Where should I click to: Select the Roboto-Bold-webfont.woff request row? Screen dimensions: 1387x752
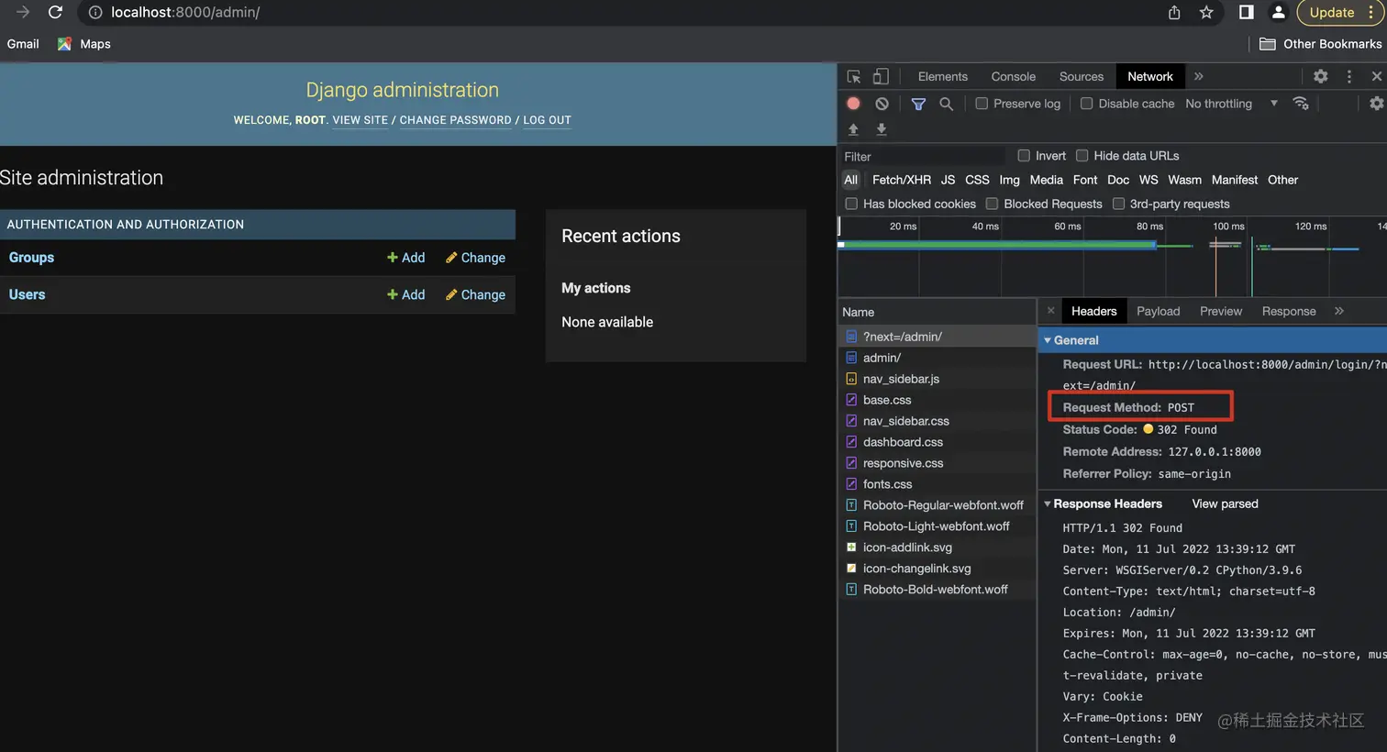point(937,590)
